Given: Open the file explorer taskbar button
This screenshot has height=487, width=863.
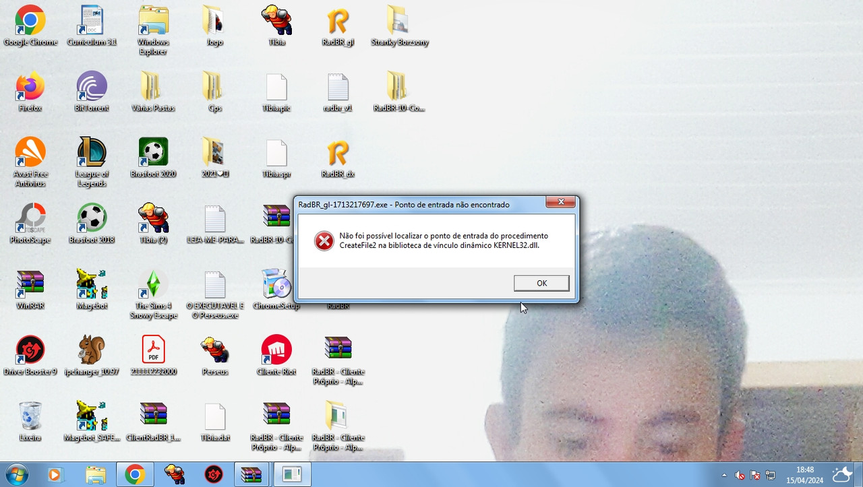Looking at the screenshot, I should [x=96, y=475].
